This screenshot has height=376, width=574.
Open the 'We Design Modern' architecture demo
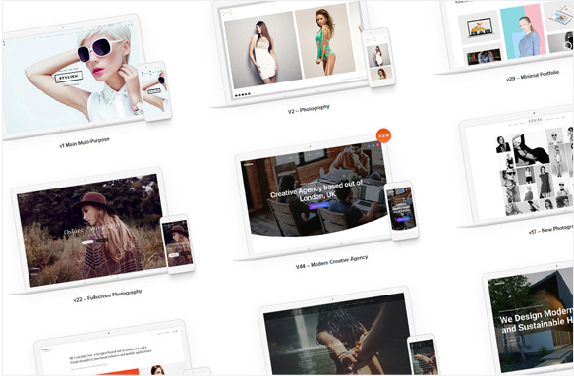click(529, 320)
